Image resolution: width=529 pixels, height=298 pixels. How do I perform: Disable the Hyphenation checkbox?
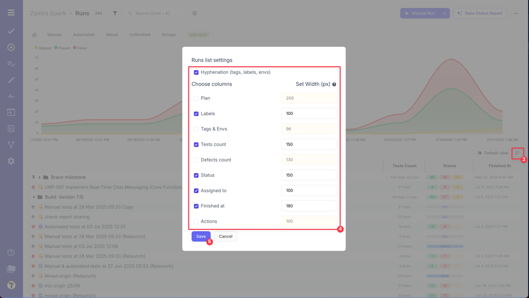(x=196, y=72)
